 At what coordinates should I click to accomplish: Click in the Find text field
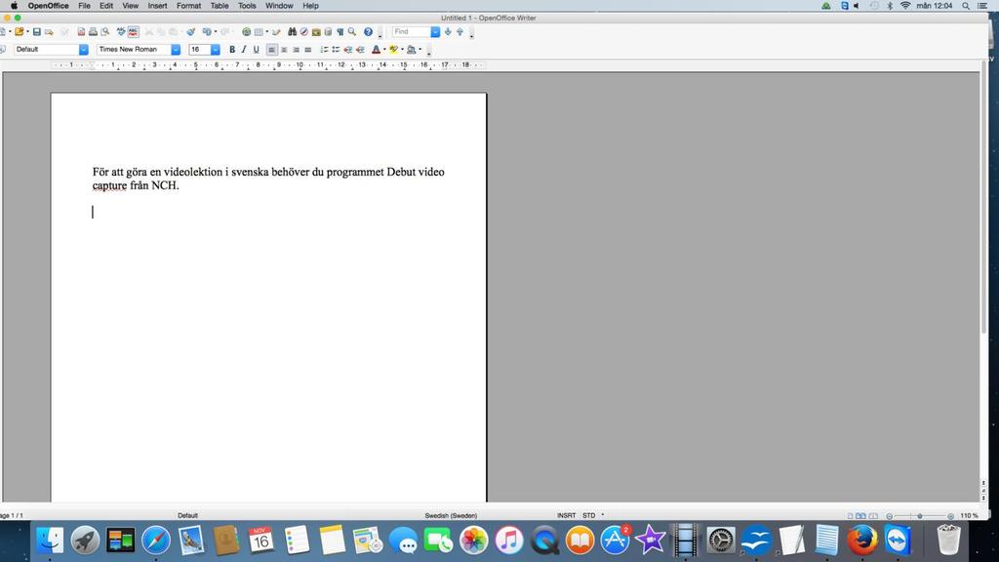coord(411,32)
